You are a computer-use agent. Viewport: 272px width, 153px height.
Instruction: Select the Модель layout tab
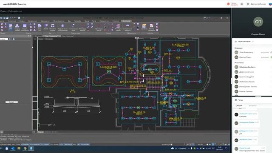(x=41, y=132)
